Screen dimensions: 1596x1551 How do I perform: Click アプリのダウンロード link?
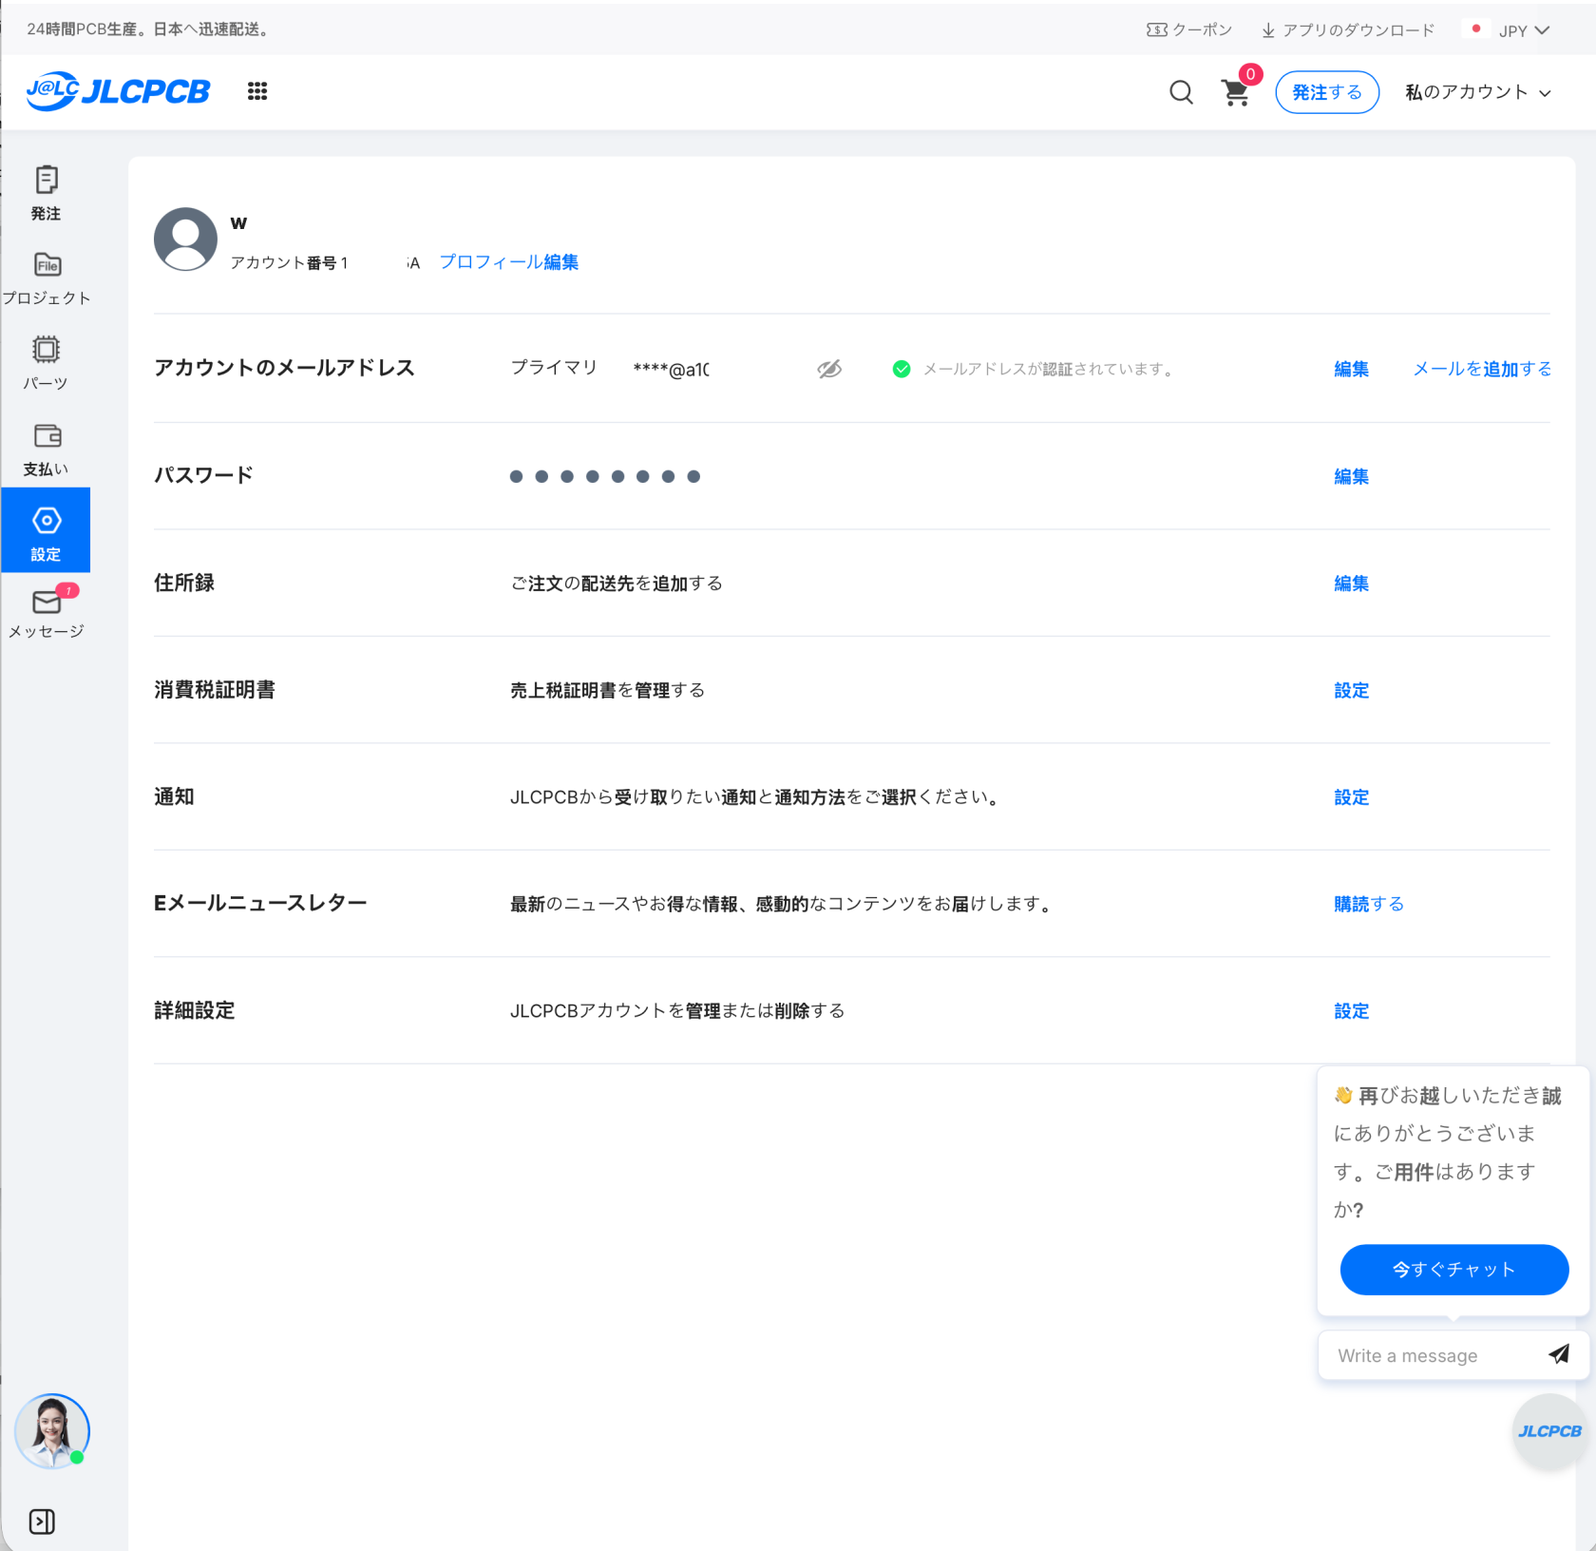tap(1348, 30)
